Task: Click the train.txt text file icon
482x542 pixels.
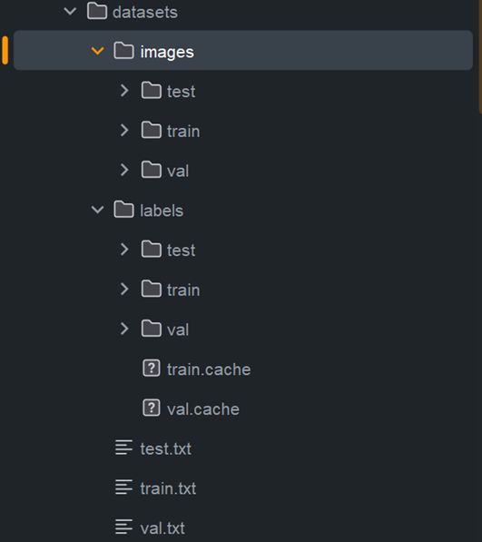Action: click(123, 488)
